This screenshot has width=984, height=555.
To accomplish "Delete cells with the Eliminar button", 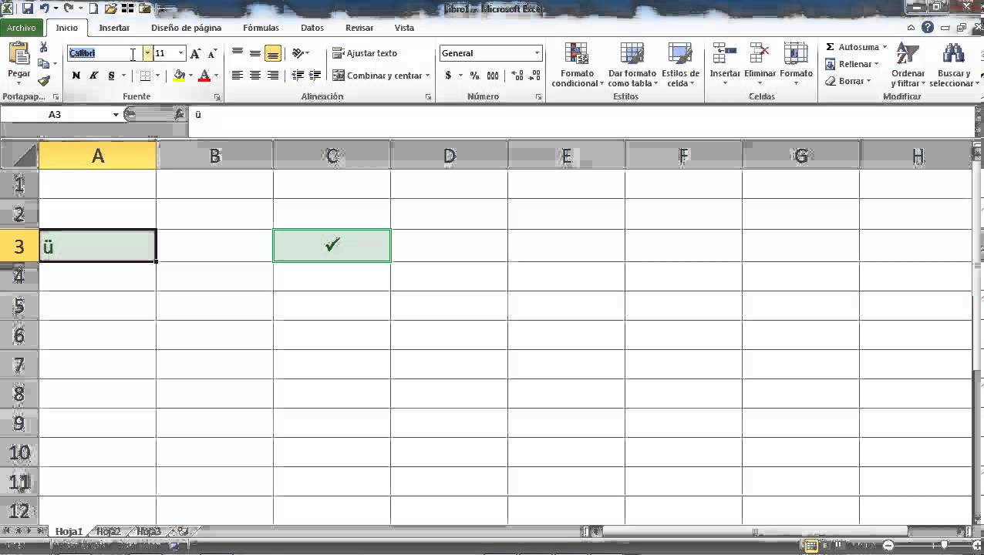I will [760, 65].
